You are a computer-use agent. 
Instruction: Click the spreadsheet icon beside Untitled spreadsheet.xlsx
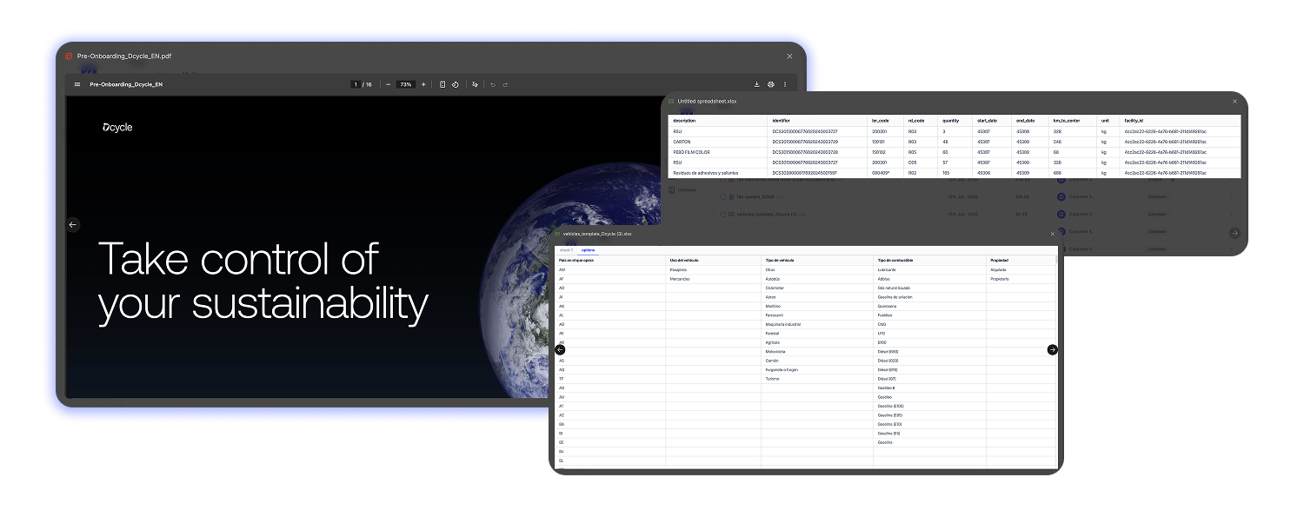[x=670, y=101]
